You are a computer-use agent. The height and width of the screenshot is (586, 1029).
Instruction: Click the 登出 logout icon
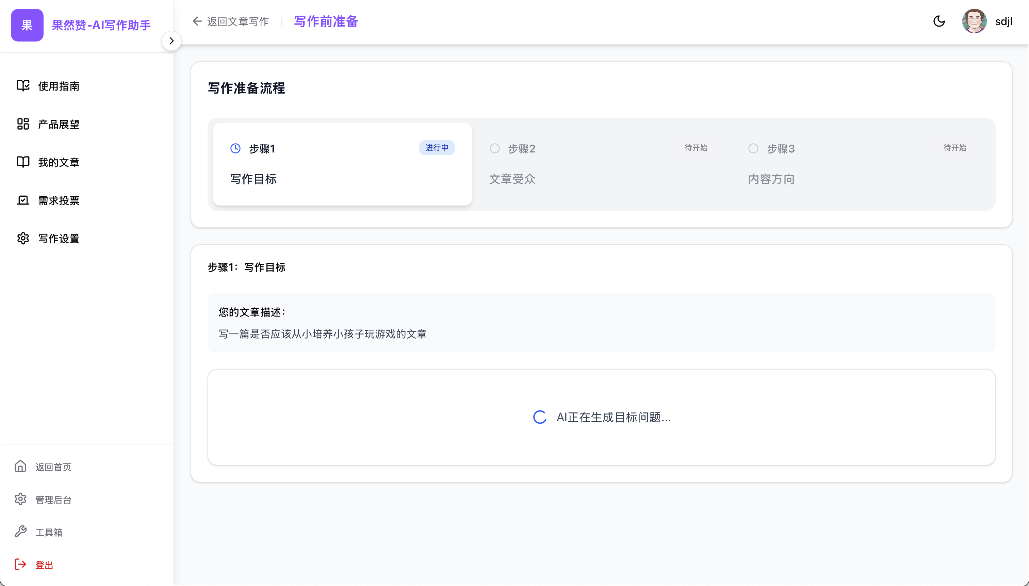tap(20, 564)
